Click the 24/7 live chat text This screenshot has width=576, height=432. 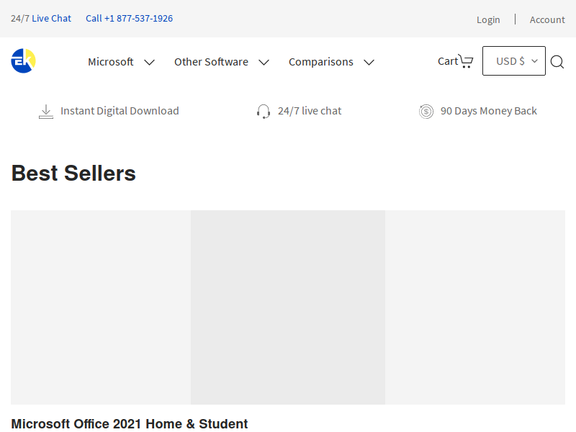310,111
